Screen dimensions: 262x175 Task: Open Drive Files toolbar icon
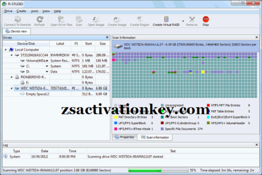61,21
